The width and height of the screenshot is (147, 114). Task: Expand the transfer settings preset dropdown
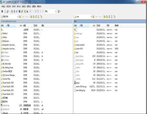56,11
